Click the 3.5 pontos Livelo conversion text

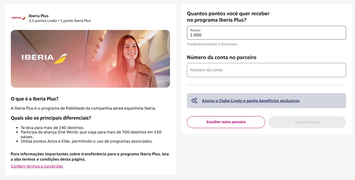pos(60,21)
